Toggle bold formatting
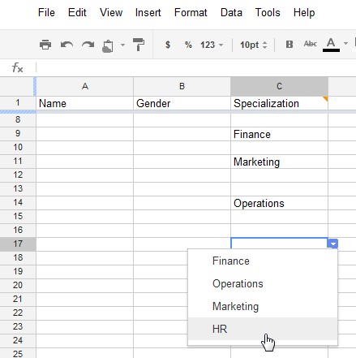This screenshot has width=356, height=358. [x=290, y=44]
